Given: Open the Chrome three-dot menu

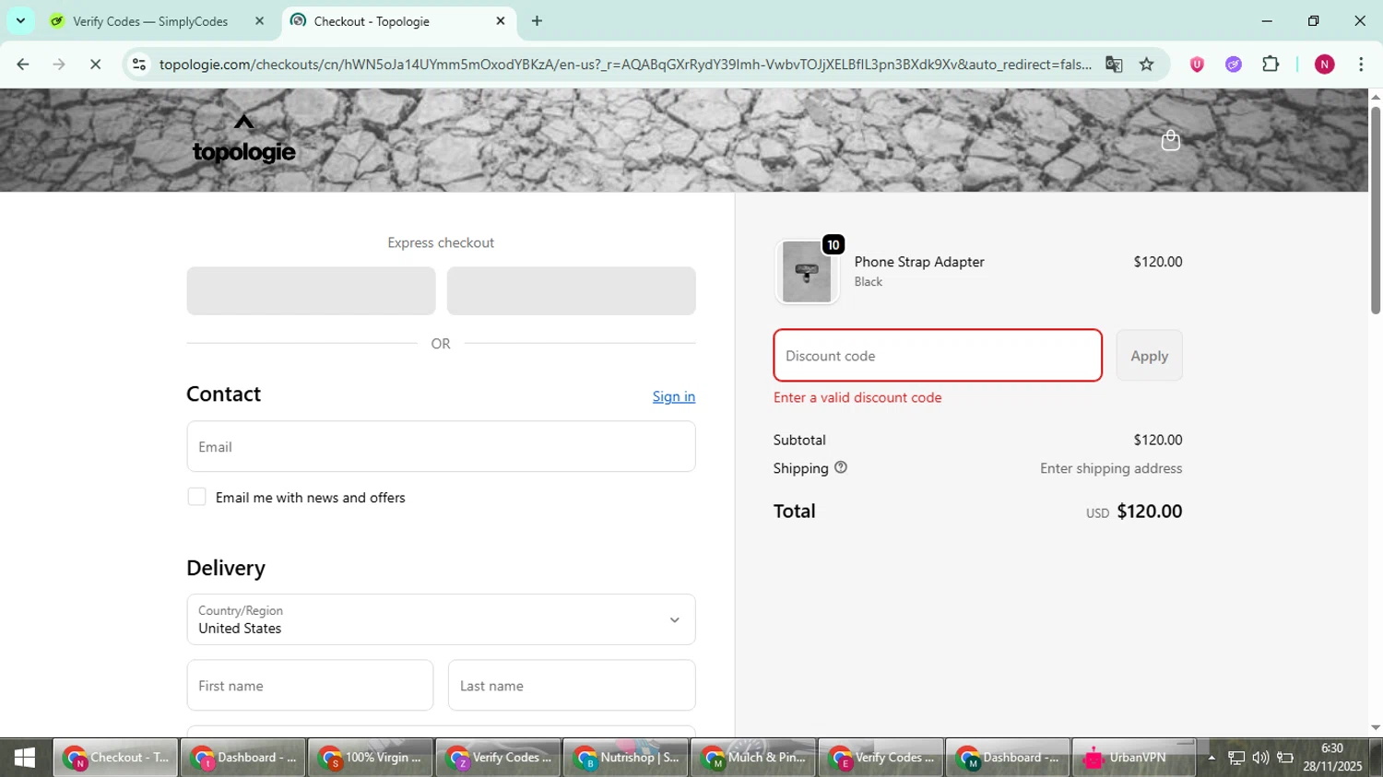Looking at the screenshot, I should [1361, 65].
